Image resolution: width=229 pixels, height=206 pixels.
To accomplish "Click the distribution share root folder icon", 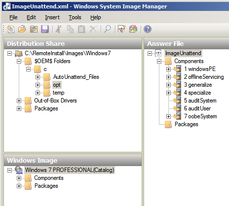I will pos(19,53).
